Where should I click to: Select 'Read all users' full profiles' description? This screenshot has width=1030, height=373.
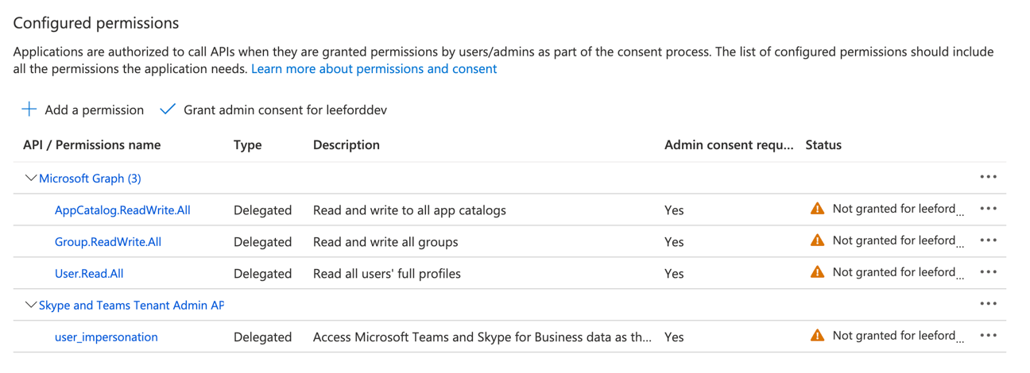click(x=387, y=274)
